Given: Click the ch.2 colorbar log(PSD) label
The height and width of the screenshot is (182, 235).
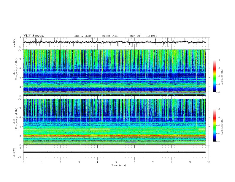Looking at the screenshot, I should pos(222,127).
